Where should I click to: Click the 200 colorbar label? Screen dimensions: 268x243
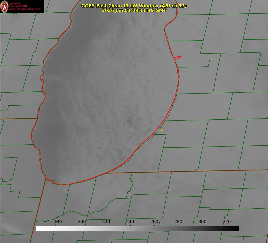coord(82,221)
